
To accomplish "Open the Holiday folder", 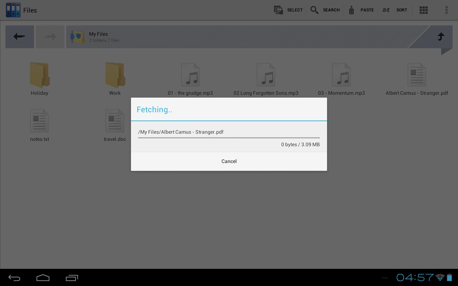I will [x=39, y=75].
